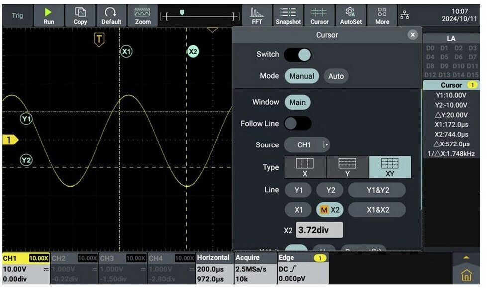487x288 pixels.
Task: Select the Y1 line option
Action: tap(298, 190)
